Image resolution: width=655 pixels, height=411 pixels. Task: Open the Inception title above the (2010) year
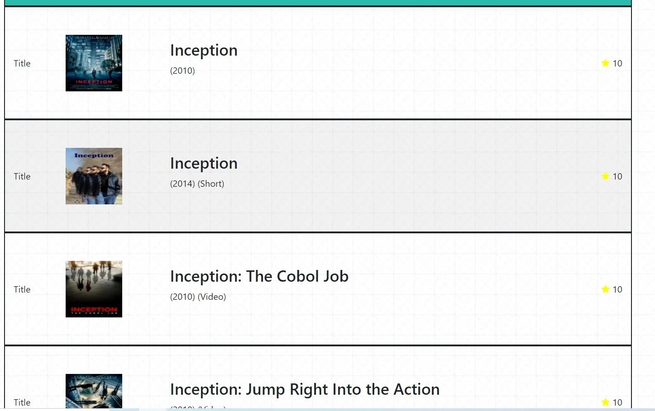pos(204,50)
